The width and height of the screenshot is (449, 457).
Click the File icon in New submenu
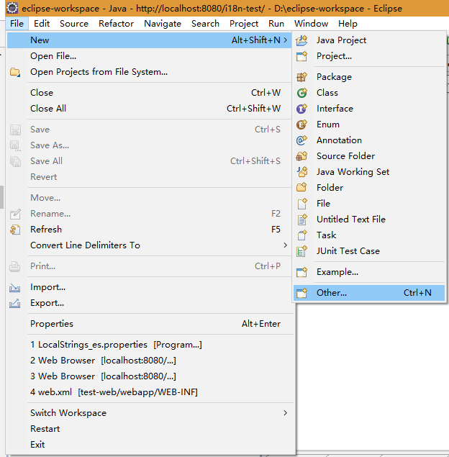click(x=301, y=204)
